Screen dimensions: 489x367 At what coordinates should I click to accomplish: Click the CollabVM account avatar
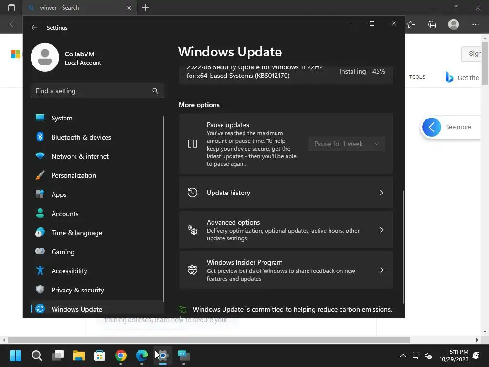pos(45,57)
